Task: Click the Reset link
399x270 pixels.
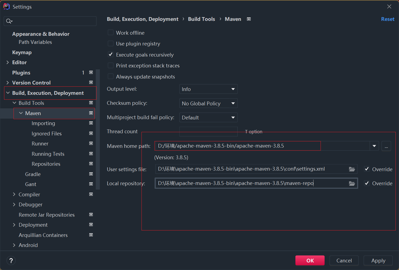Action: pos(388,19)
